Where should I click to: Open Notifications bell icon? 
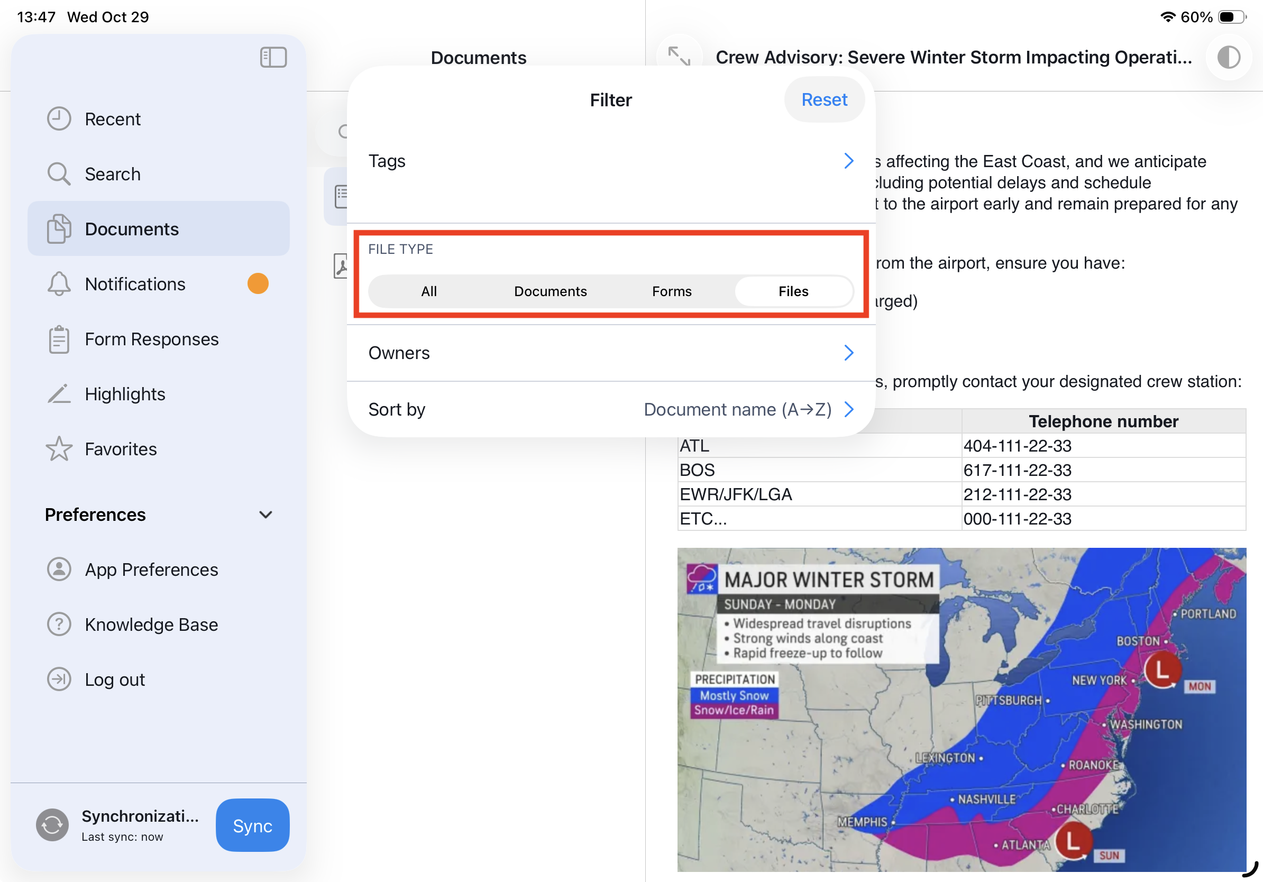[59, 284]
